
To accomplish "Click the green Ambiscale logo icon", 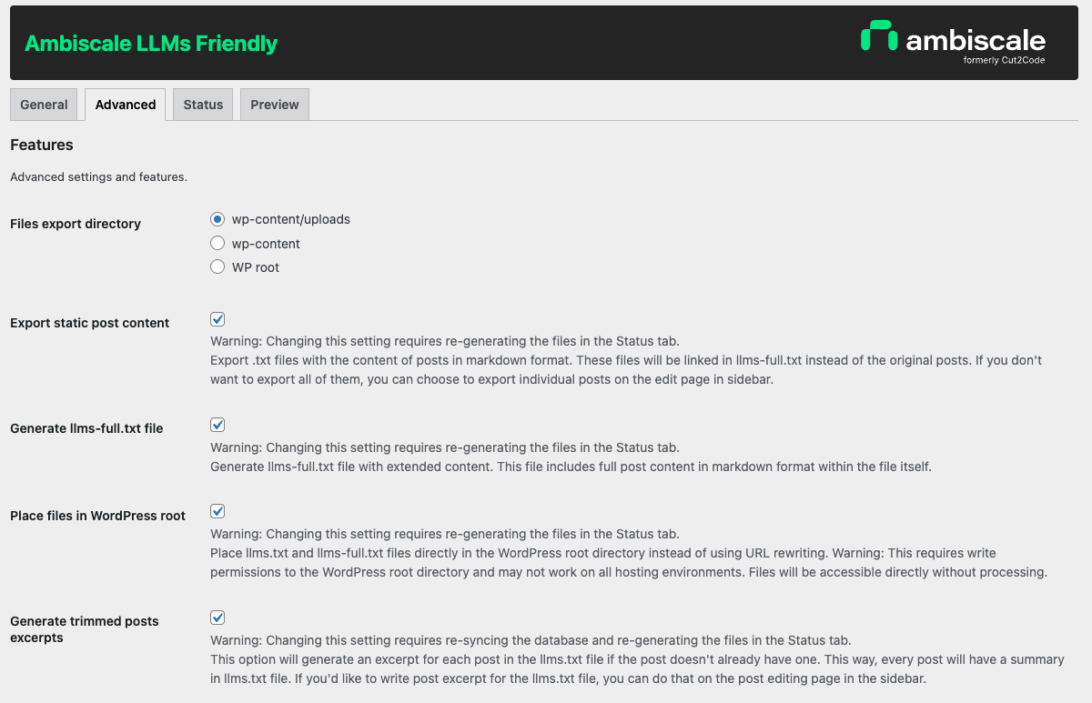I will 879,36.
